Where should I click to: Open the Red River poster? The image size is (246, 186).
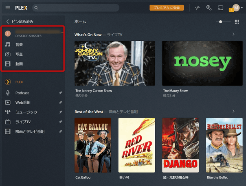pyautogui.click(x=137, y=145)
